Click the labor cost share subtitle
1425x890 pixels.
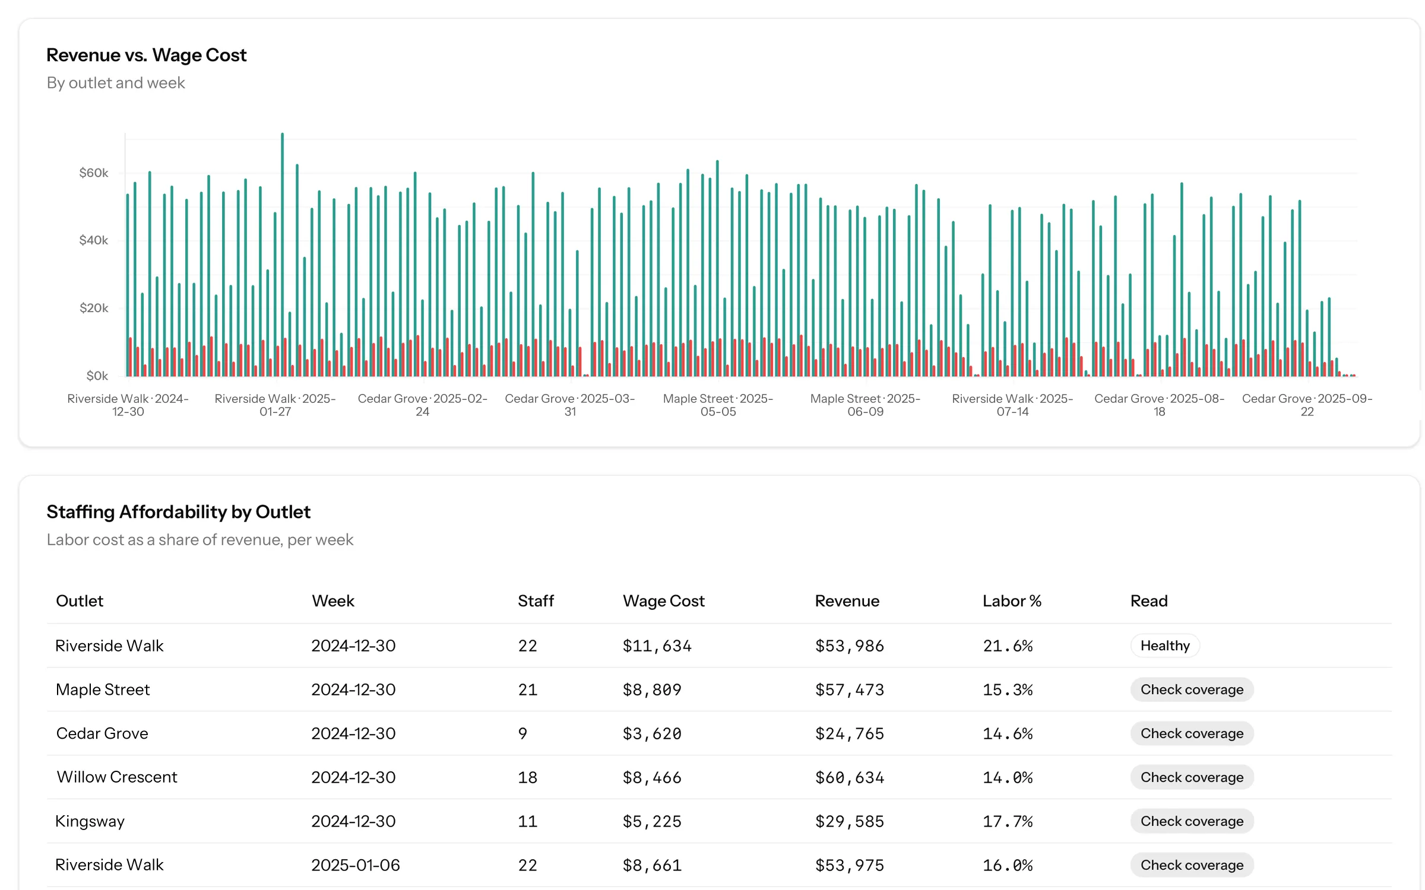[x=200, y=539]
